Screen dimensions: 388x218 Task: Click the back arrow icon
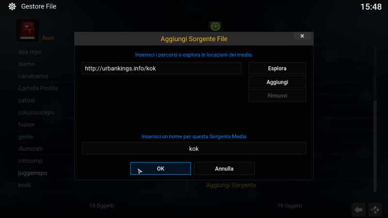(358, 210)
